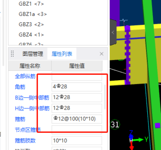Switch to the 属性列表 tab

[62, 54]
